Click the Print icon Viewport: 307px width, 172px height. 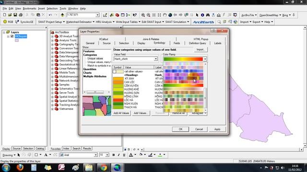(x=21, y=15)
